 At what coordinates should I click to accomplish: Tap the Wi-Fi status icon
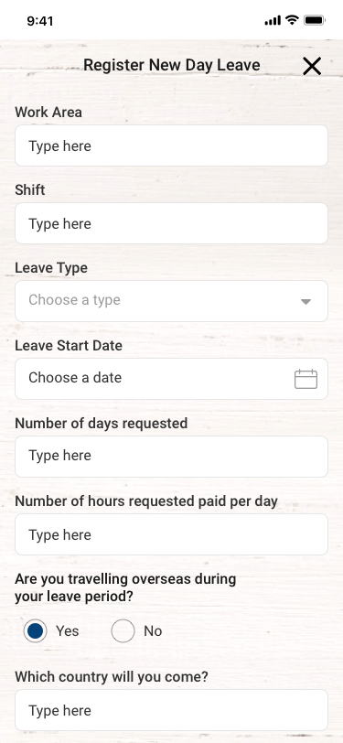[x=293, y=20]
